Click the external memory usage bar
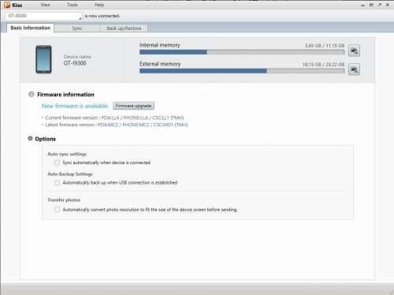Screen dimensions: 394x295 pyautogui.click(x=242, y=71)
